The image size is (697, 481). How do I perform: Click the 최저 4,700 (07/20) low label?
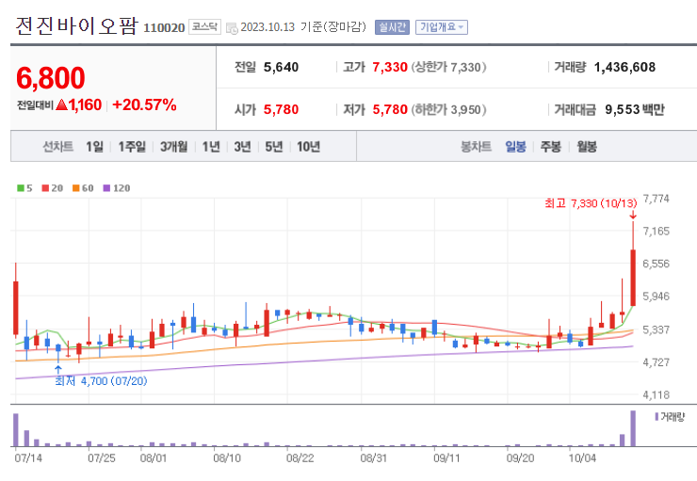[101, 381]
